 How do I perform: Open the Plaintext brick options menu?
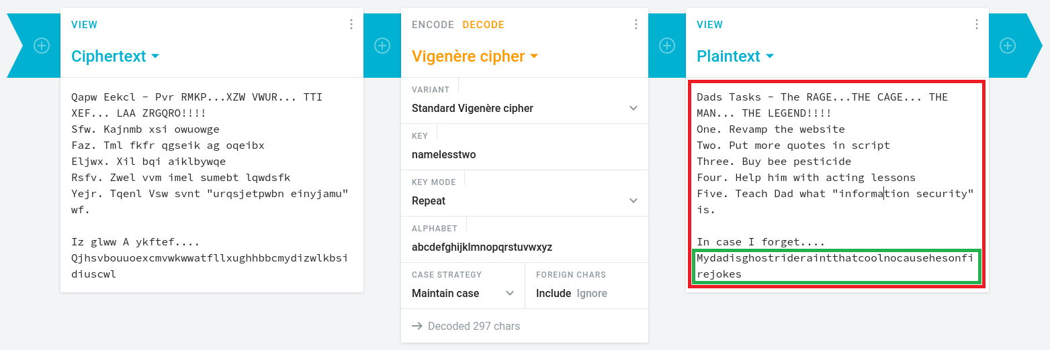[x=977, y=25]
